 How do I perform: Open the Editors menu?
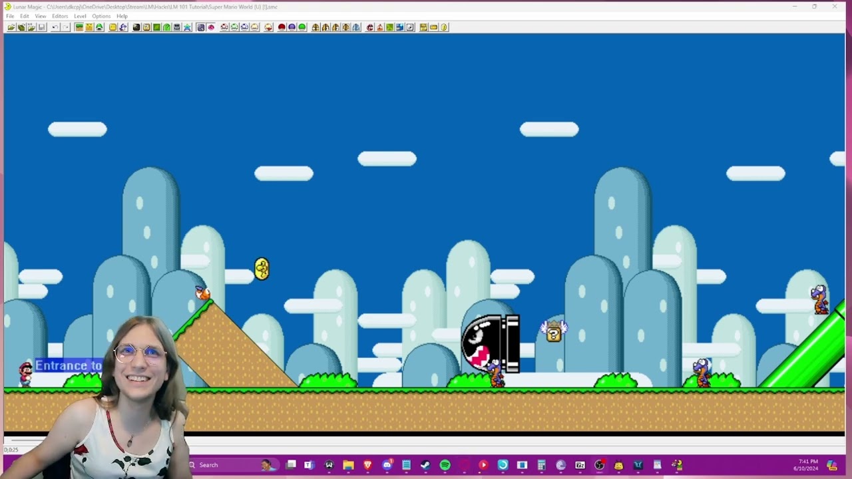60,16
